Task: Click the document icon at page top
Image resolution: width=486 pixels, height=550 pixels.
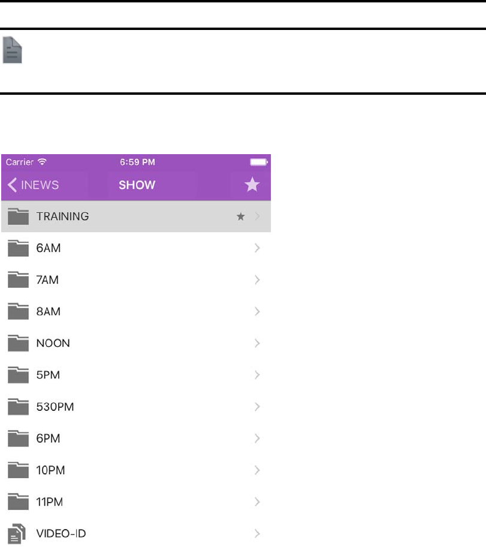Action: click(x=13, y=50)
